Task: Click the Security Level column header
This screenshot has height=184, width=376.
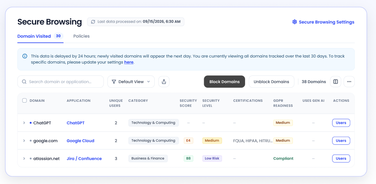Action: point(211,103)
